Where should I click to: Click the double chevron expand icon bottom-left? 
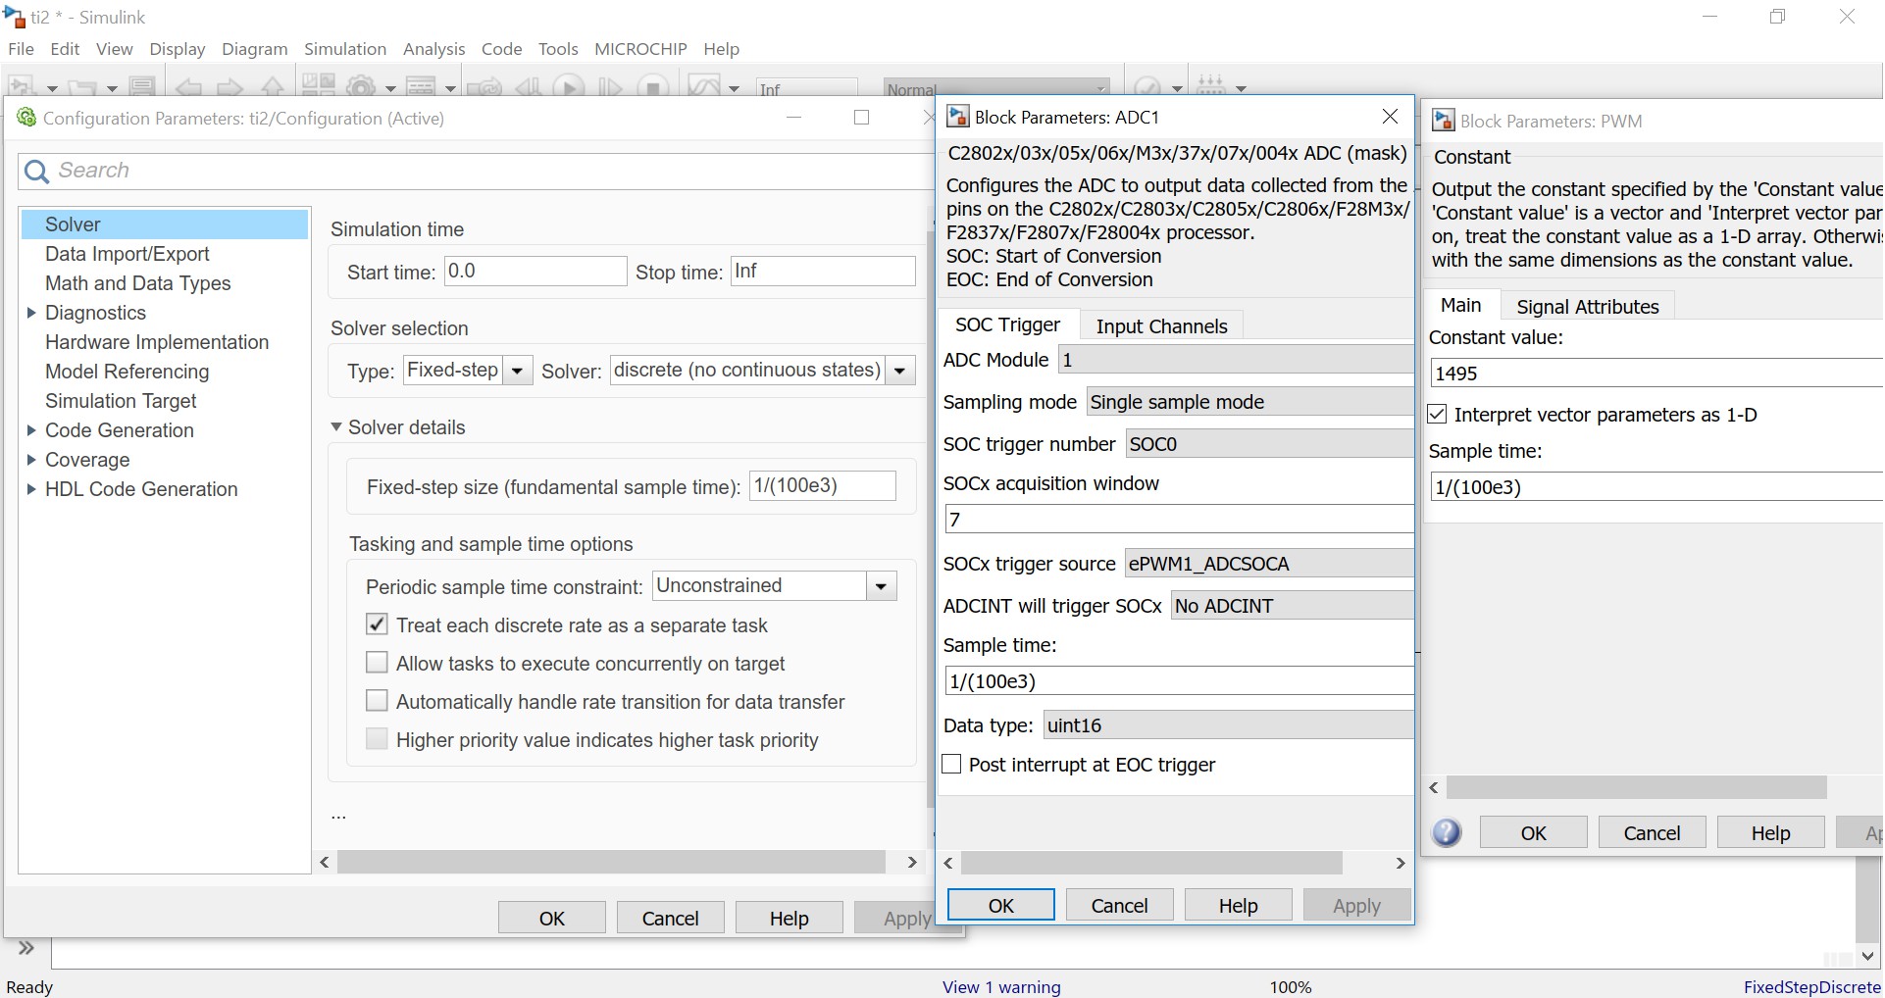(x=26, y=948)
